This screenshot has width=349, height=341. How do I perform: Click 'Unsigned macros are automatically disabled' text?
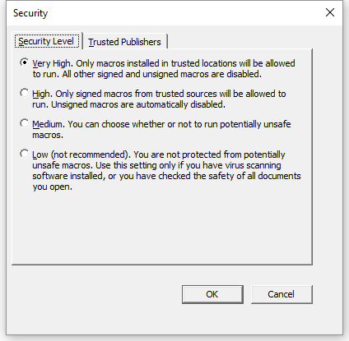(x=138, y=104)
